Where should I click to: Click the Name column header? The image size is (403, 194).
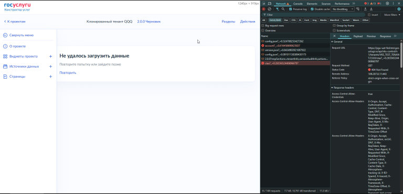[295, 36]
